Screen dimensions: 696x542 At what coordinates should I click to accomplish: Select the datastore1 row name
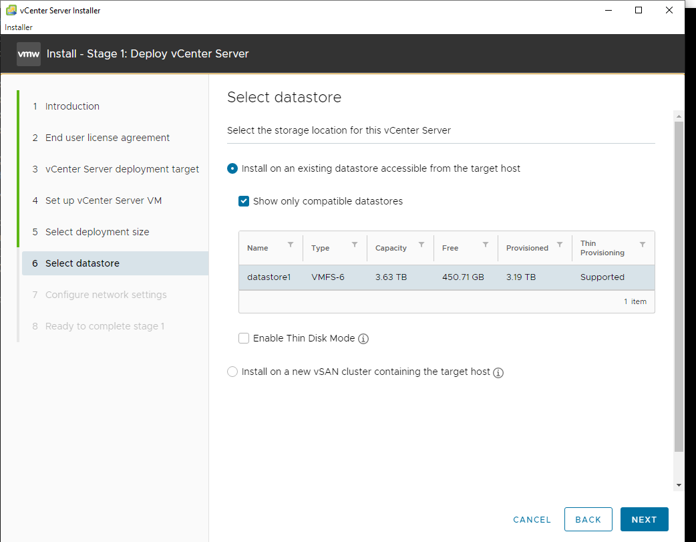tap(269, 277)
